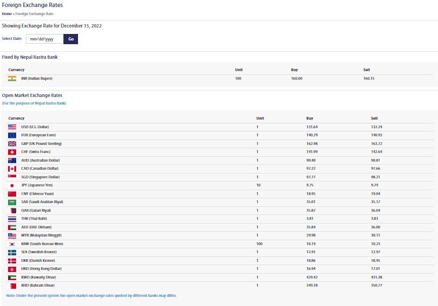Click the Canadian Dollar flag icon
The width and height of the screenshot is (438, 306).
tap(12, 169)
